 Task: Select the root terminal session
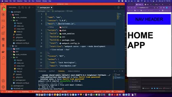(x=119, y=75)
